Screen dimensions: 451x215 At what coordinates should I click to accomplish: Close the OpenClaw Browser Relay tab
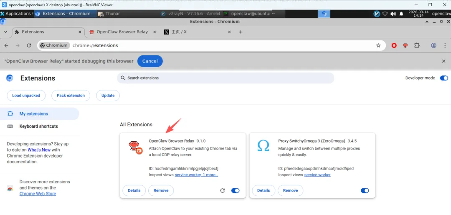click(155, 32)
